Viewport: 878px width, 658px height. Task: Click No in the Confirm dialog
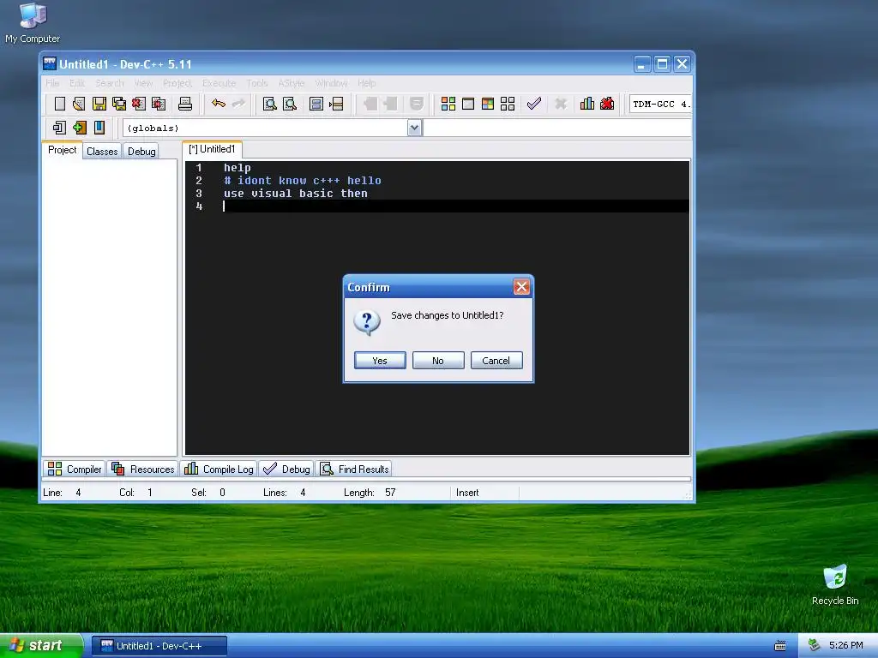(x=438, y=361)
